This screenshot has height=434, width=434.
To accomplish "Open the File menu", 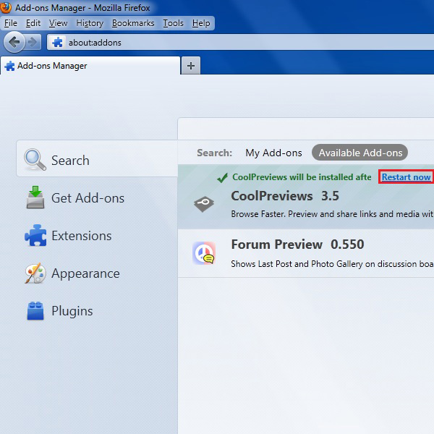I will [11, 23].
